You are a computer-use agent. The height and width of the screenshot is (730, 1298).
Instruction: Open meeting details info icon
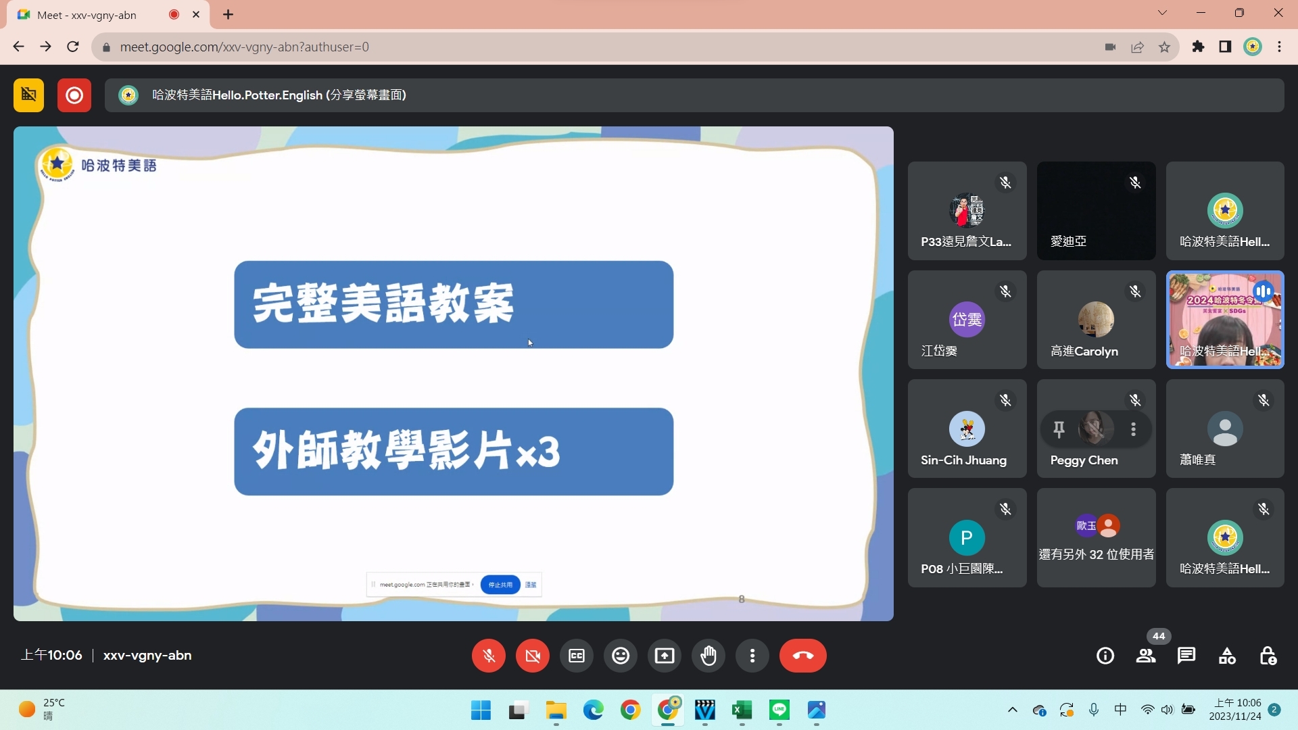point(1105,656)
